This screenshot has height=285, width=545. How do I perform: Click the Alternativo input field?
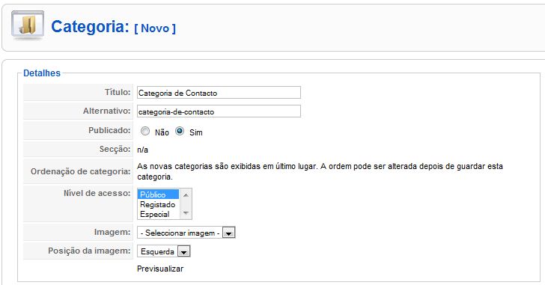click(x=219, y=111)
